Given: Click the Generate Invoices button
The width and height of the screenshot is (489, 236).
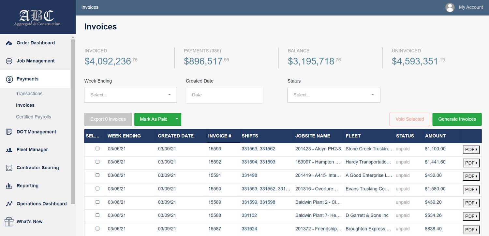Looking at the screenshot, I should point(457,119).
